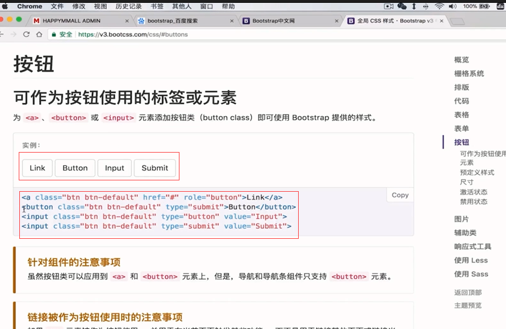Click the <input> inline code tag in the intro
This screenshot has width=506, height=329.
coord(119,118)
